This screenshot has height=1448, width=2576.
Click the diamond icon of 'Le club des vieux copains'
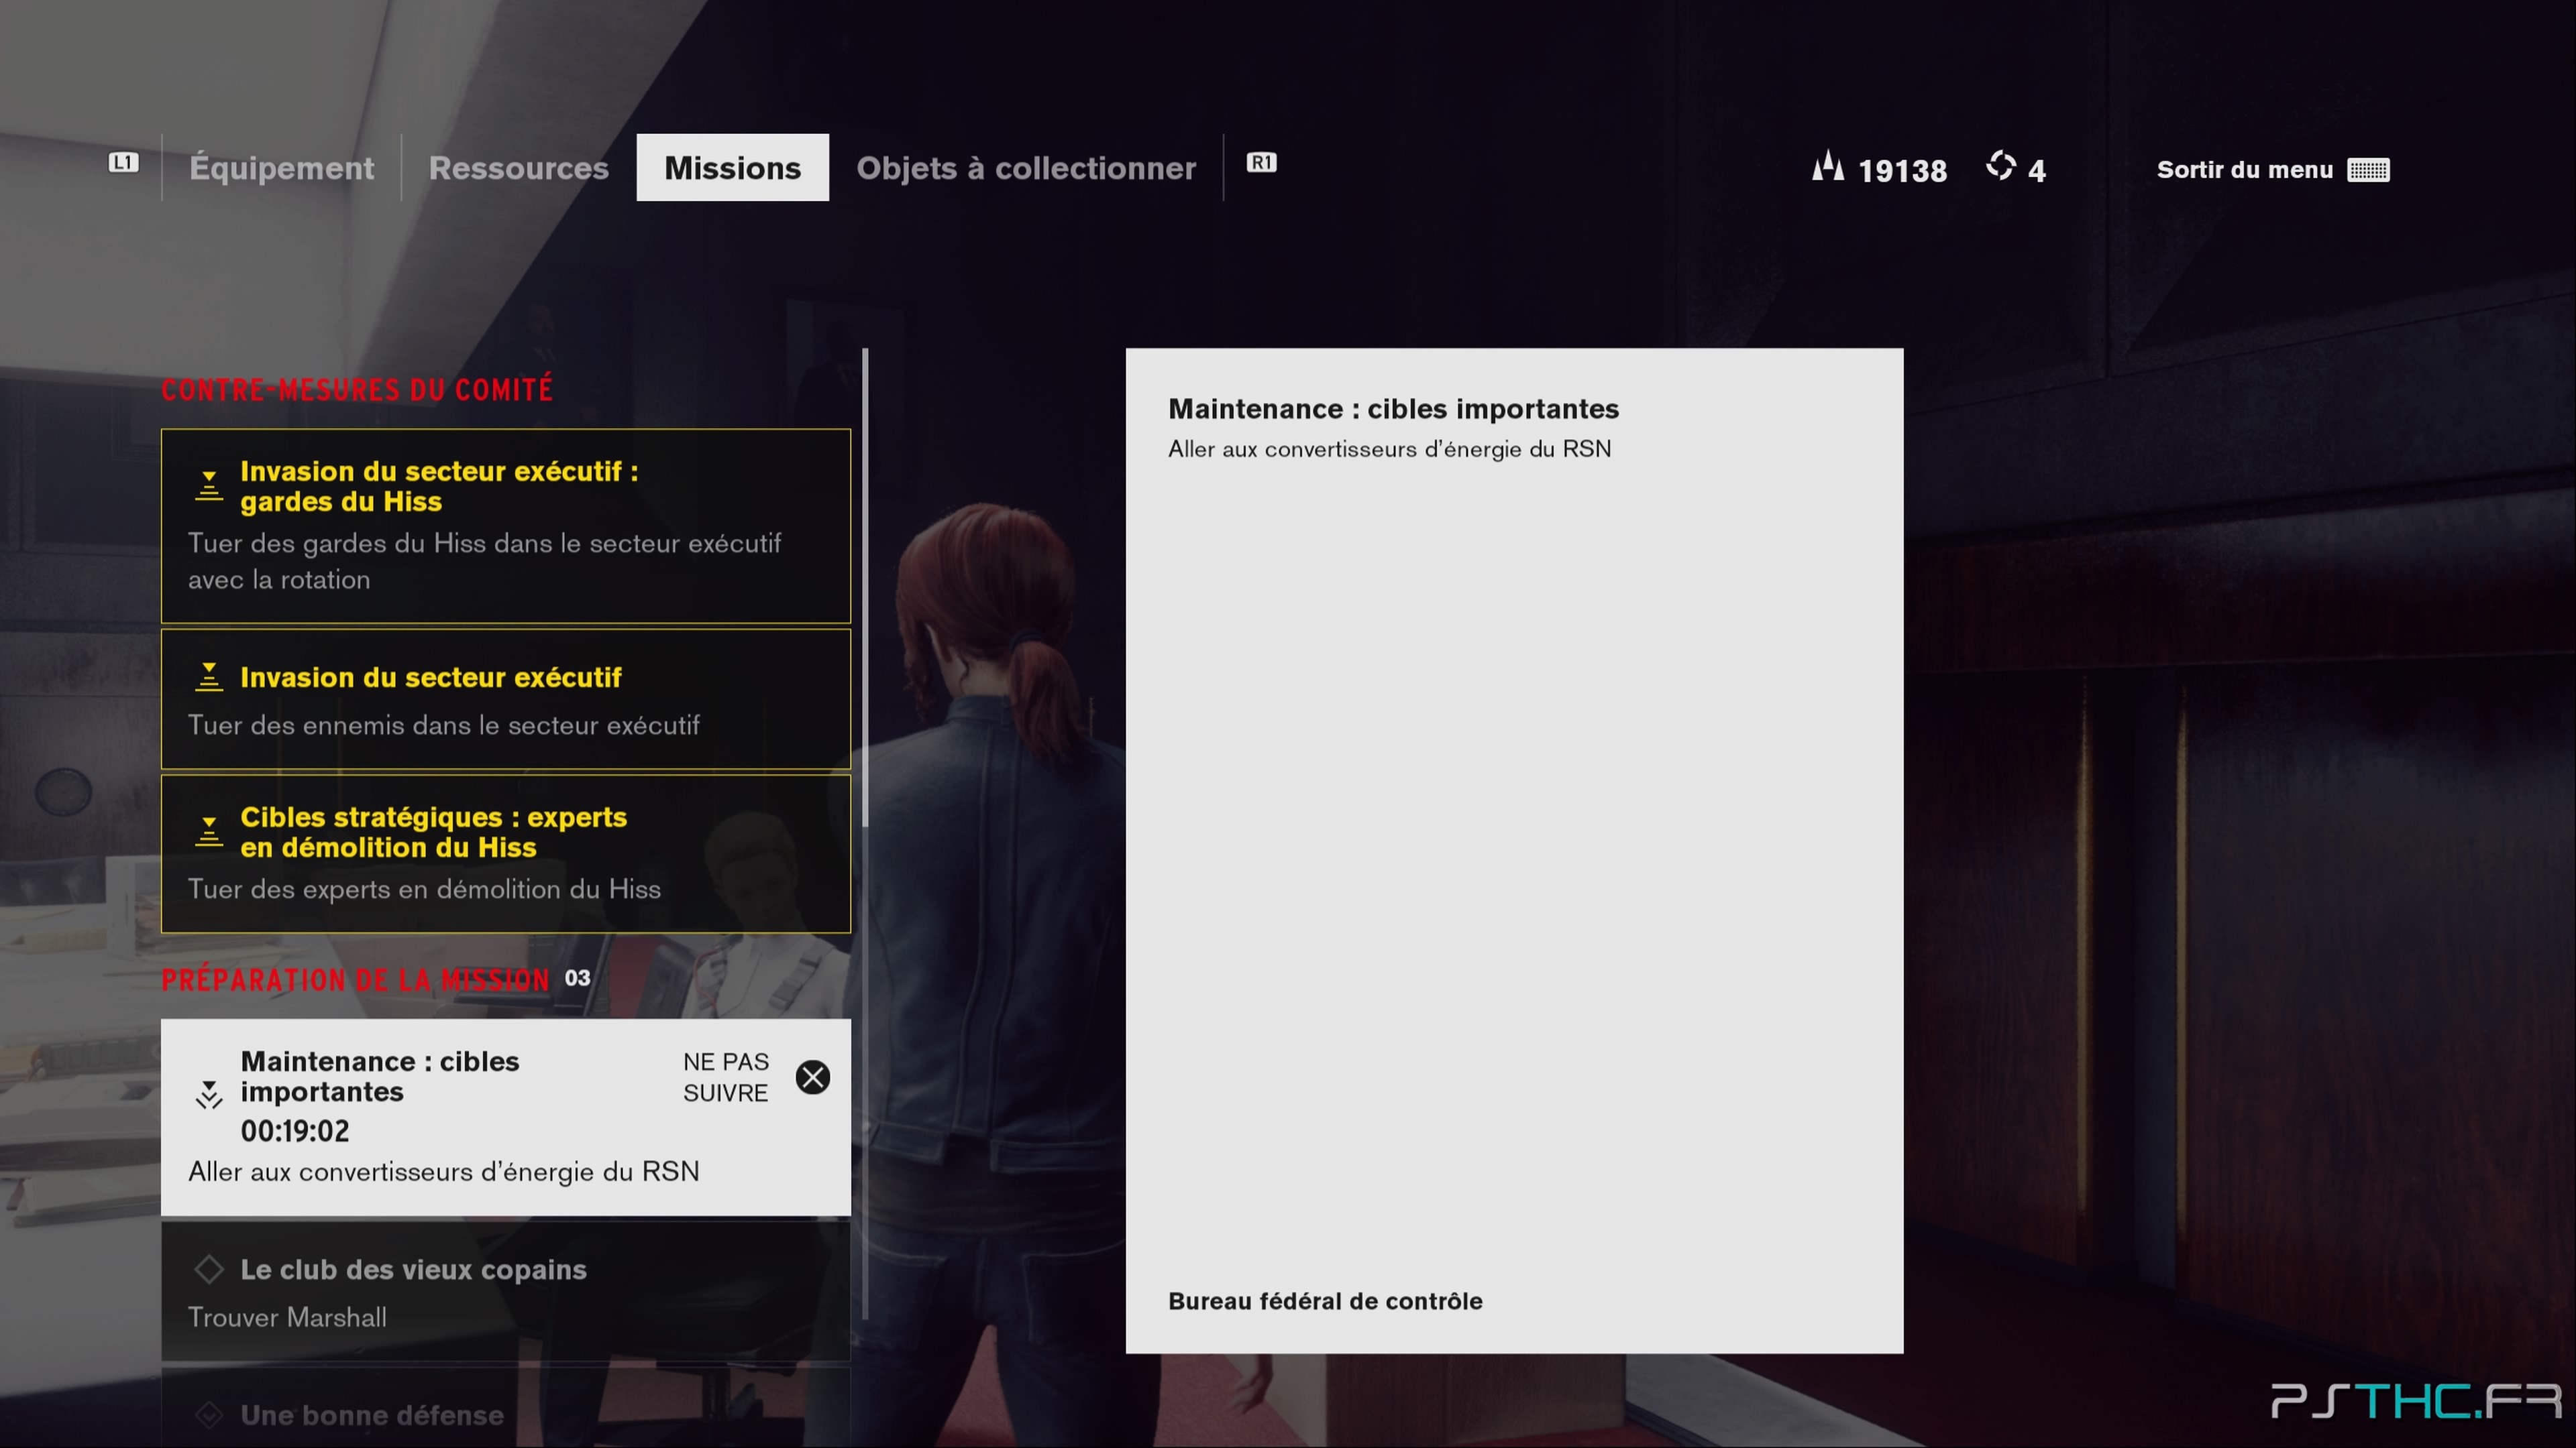pyautogui.click(x=209, y=1269)
